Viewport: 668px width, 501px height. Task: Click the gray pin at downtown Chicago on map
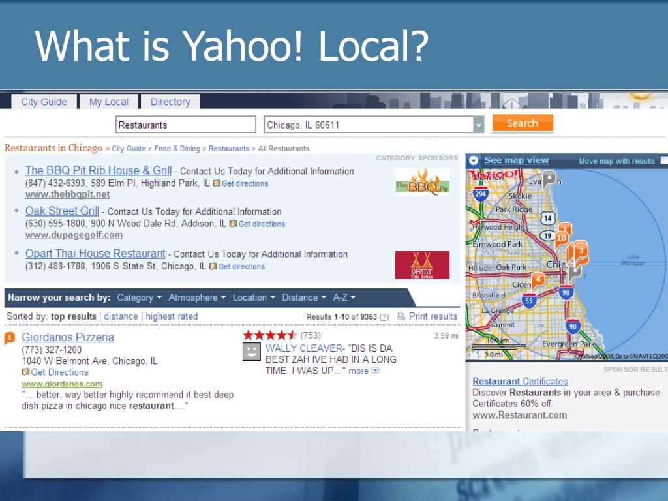tap(575, 271)
